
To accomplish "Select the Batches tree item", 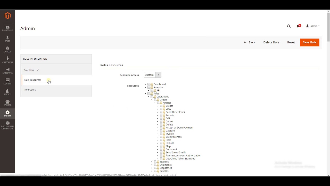I will click(164, 171).
